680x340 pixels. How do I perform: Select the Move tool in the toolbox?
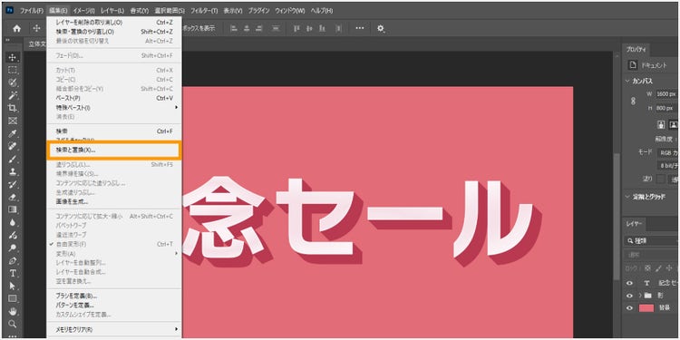pyautogui.click(x=13, y=57)
